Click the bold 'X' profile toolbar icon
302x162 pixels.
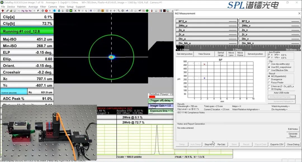click(75, 11)
